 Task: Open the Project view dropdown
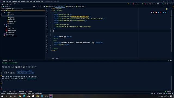pos(6,7)
